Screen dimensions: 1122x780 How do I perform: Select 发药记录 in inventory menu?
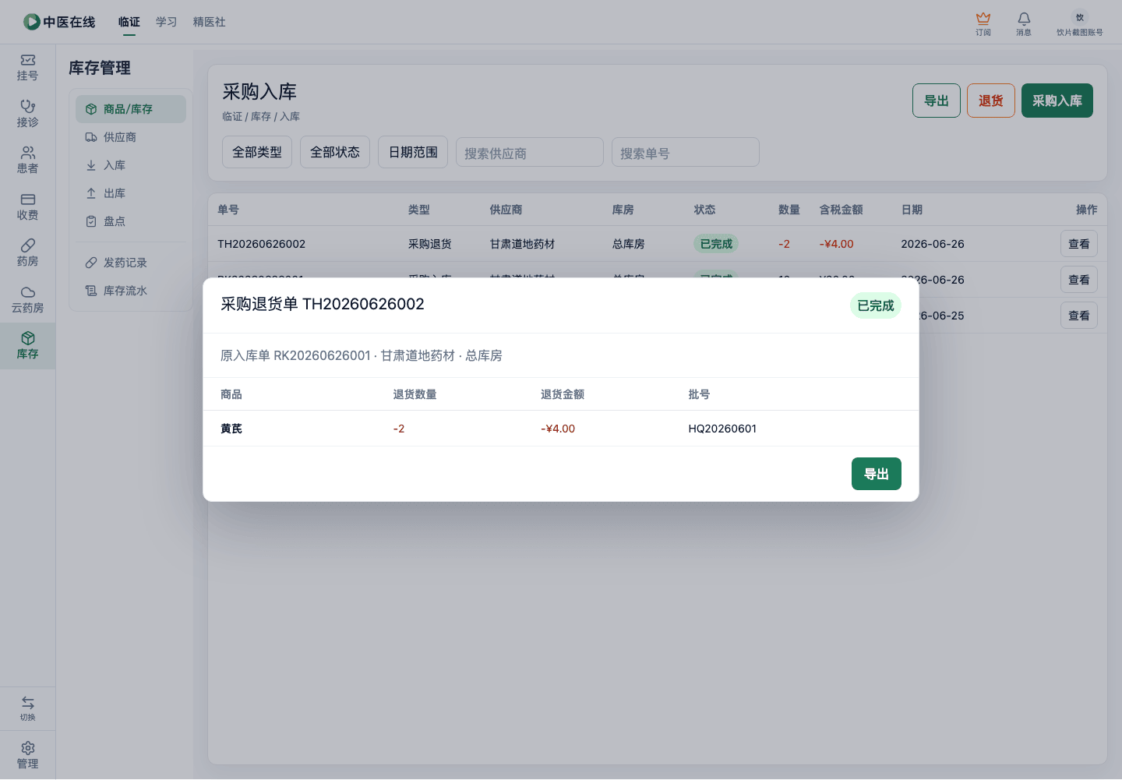coord(131,263)
